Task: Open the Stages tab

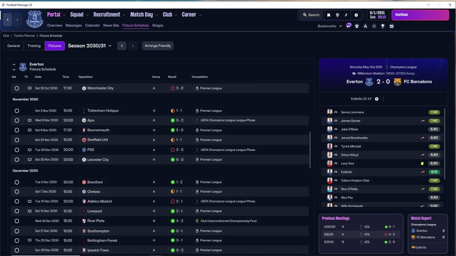Action: 158,26
